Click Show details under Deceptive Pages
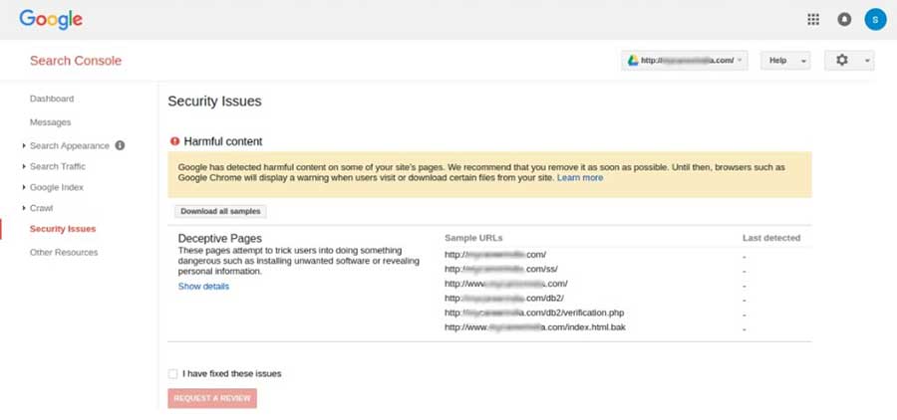This screenshot has width=897, height=420. [203, 287]
